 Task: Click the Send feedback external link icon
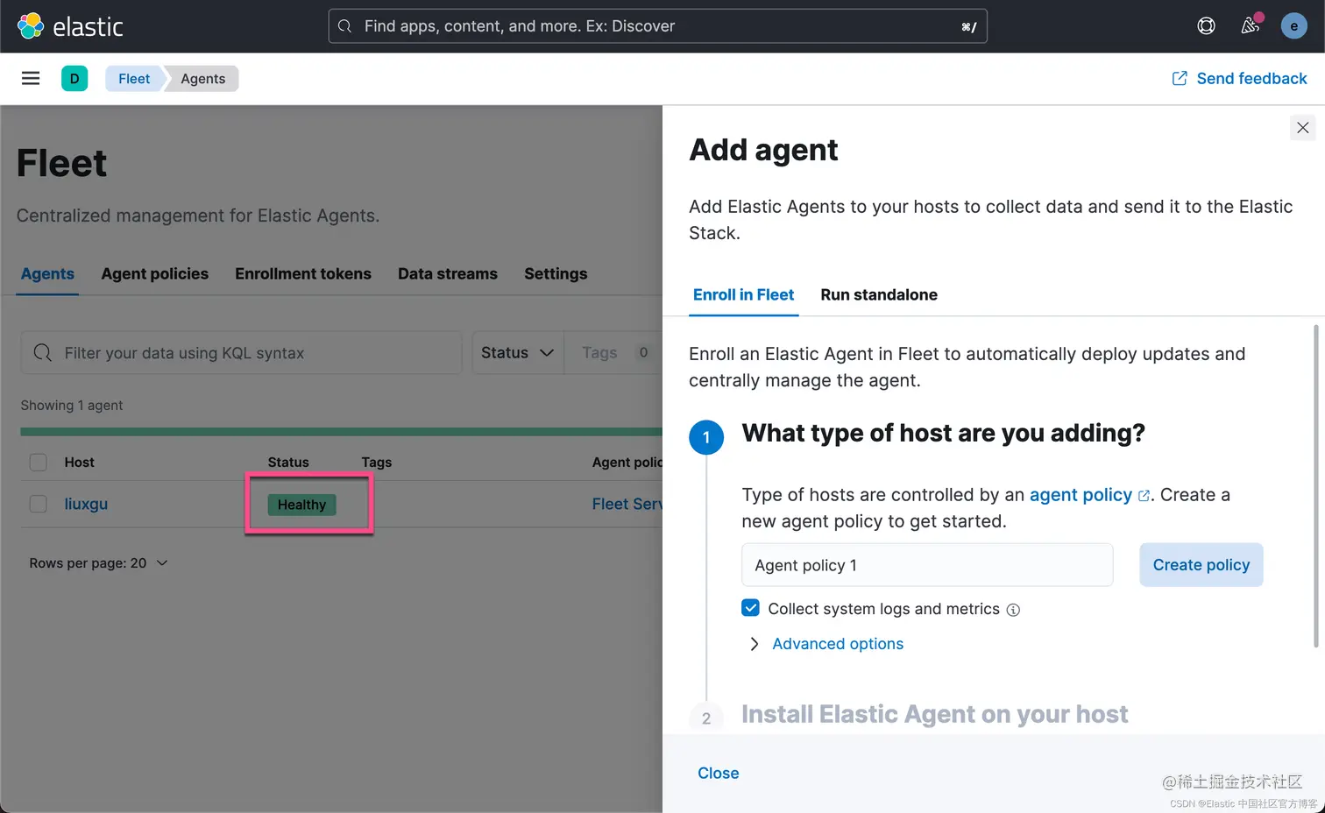tap(1180, 79)
